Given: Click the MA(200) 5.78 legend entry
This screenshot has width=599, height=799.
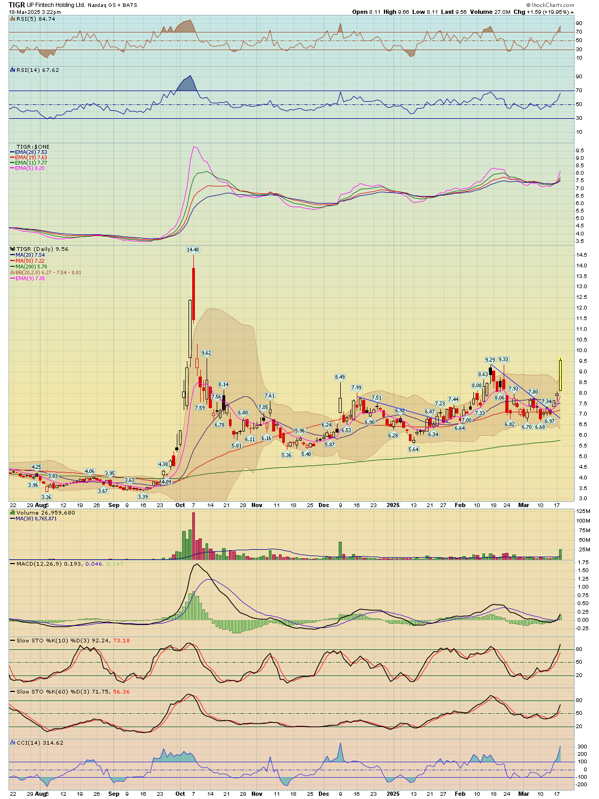Looking at the screenshot, I should 31,267.
